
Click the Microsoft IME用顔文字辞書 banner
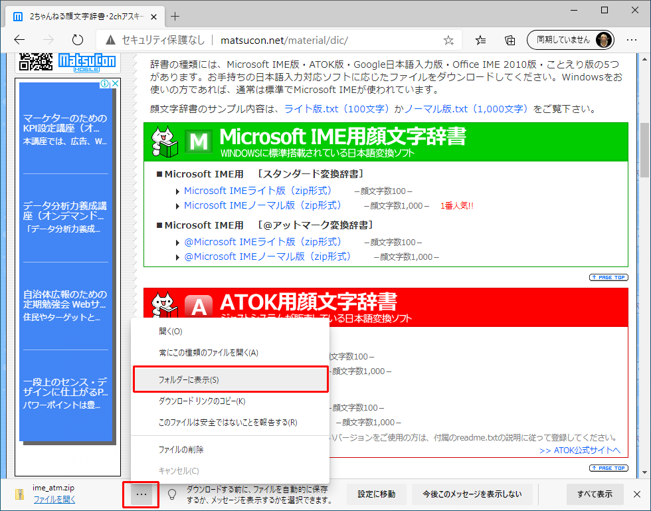(x=386, y=142)
